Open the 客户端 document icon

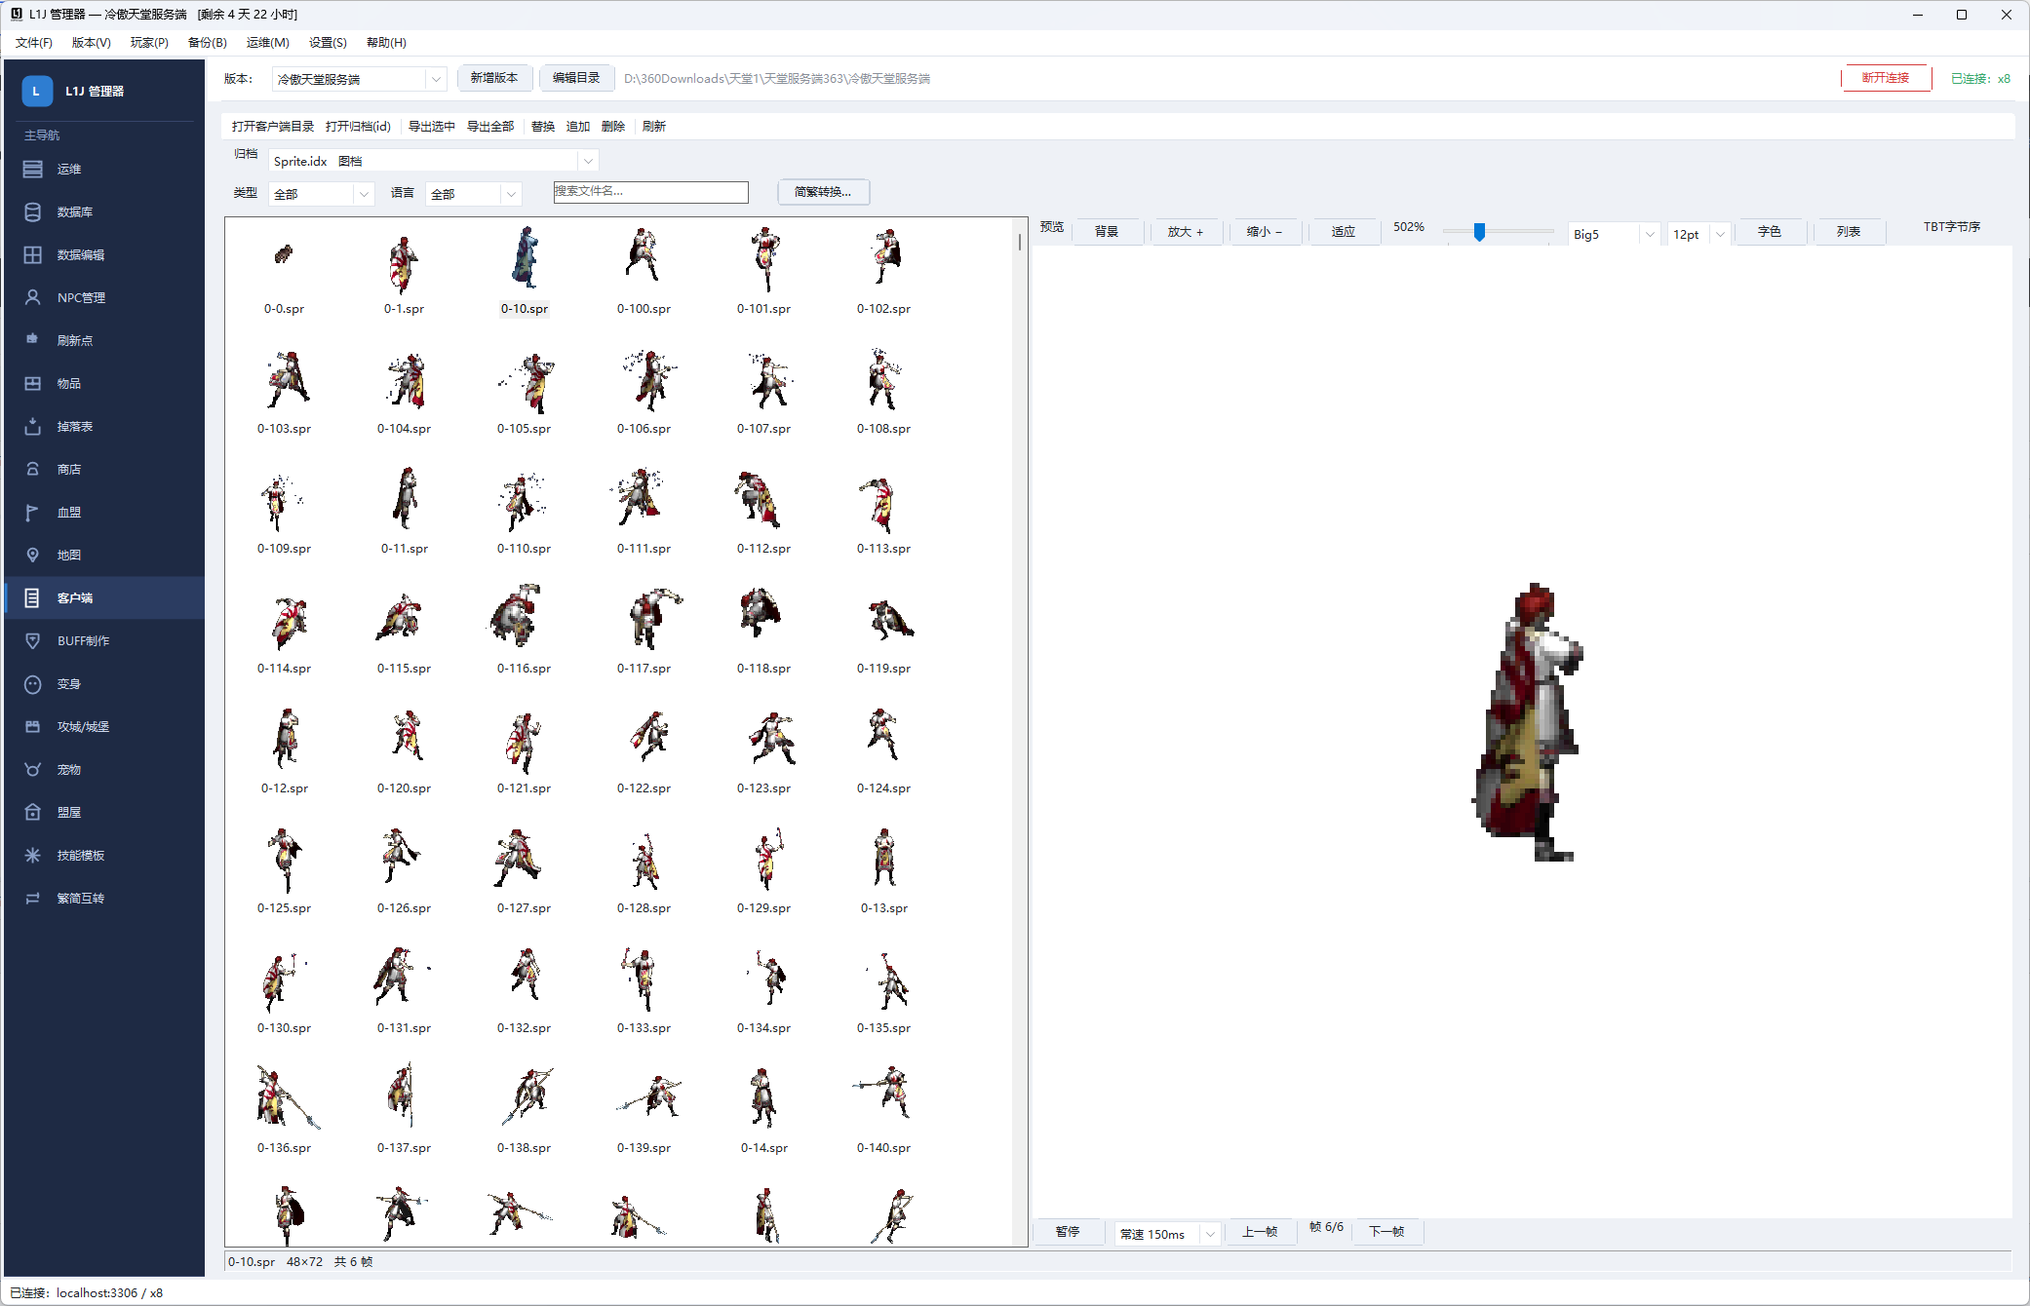point(32,597)
